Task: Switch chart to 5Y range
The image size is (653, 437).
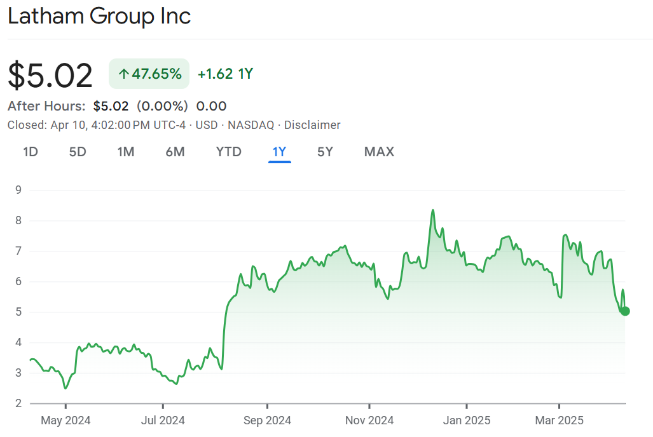Action: click(x=325, y=152)
